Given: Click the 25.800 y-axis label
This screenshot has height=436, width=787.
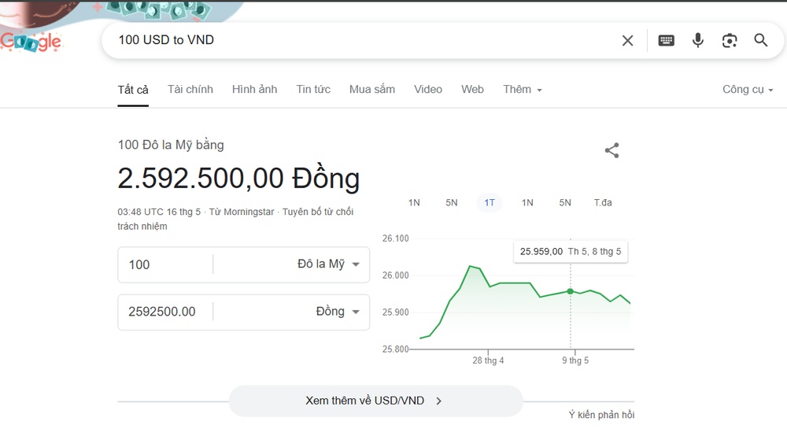Looking at the screenshot, I should pos(396,349).
